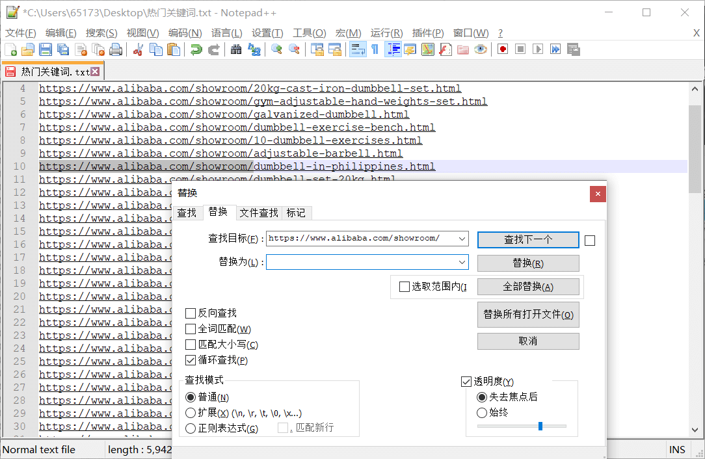
Task: Zoom out with magnifier minus icon
Action: click(294, 49)
